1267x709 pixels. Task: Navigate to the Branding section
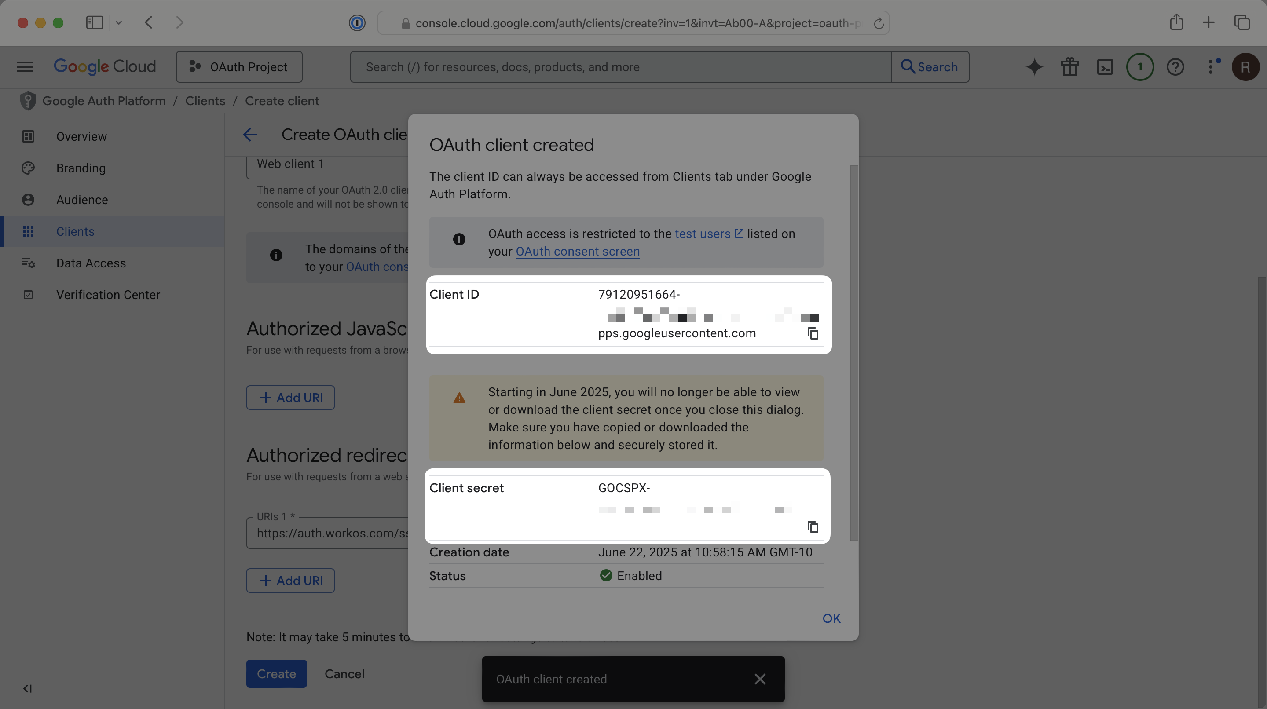tap(81, 168)
